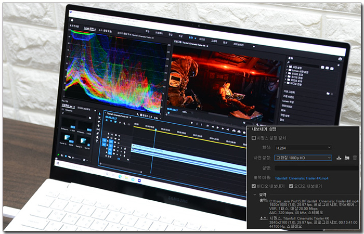Click the Premiere Pro icon on the taskbar

tap(139, 180)
